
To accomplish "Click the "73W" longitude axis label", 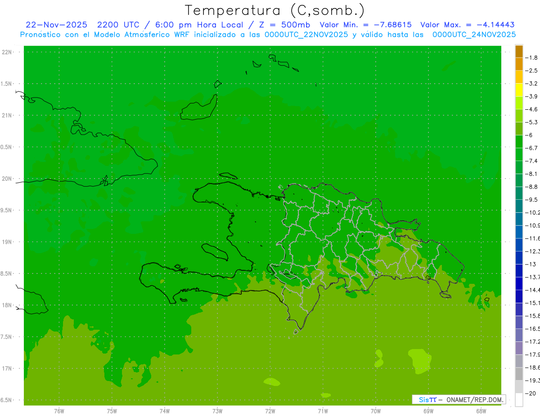I will (217, 411).
